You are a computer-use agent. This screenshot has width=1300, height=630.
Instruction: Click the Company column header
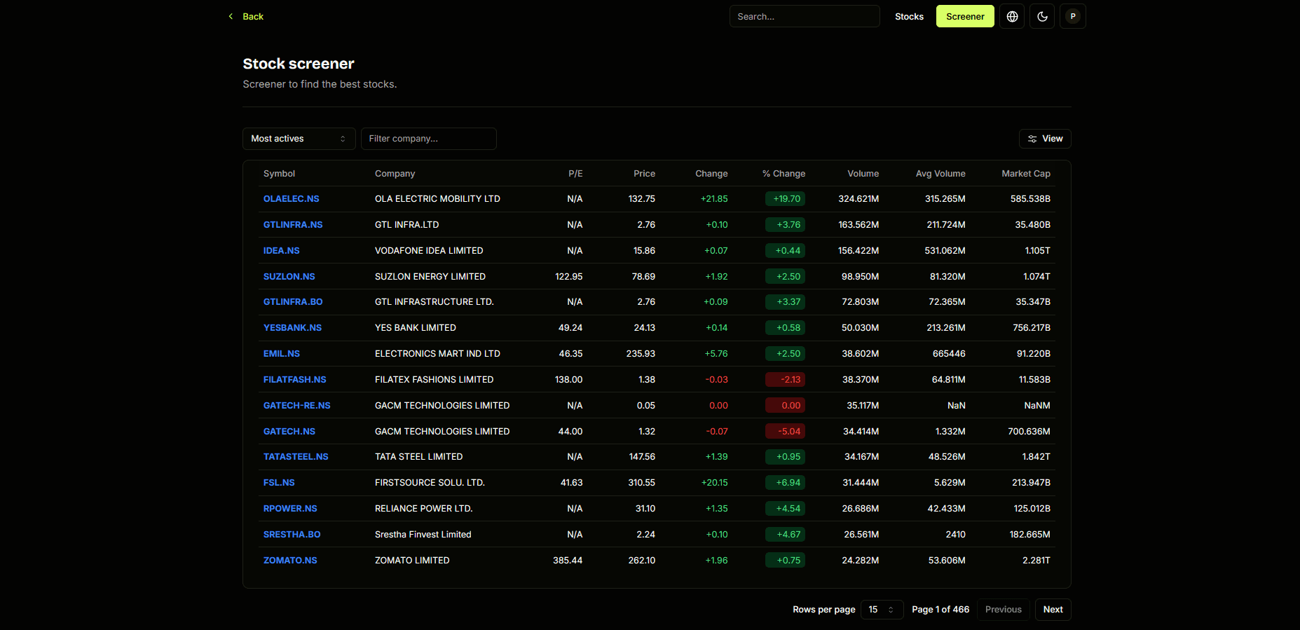(395, 174)
